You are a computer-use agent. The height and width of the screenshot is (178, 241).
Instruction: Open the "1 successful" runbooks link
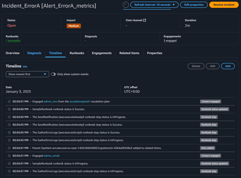click(x=13, y=40)
